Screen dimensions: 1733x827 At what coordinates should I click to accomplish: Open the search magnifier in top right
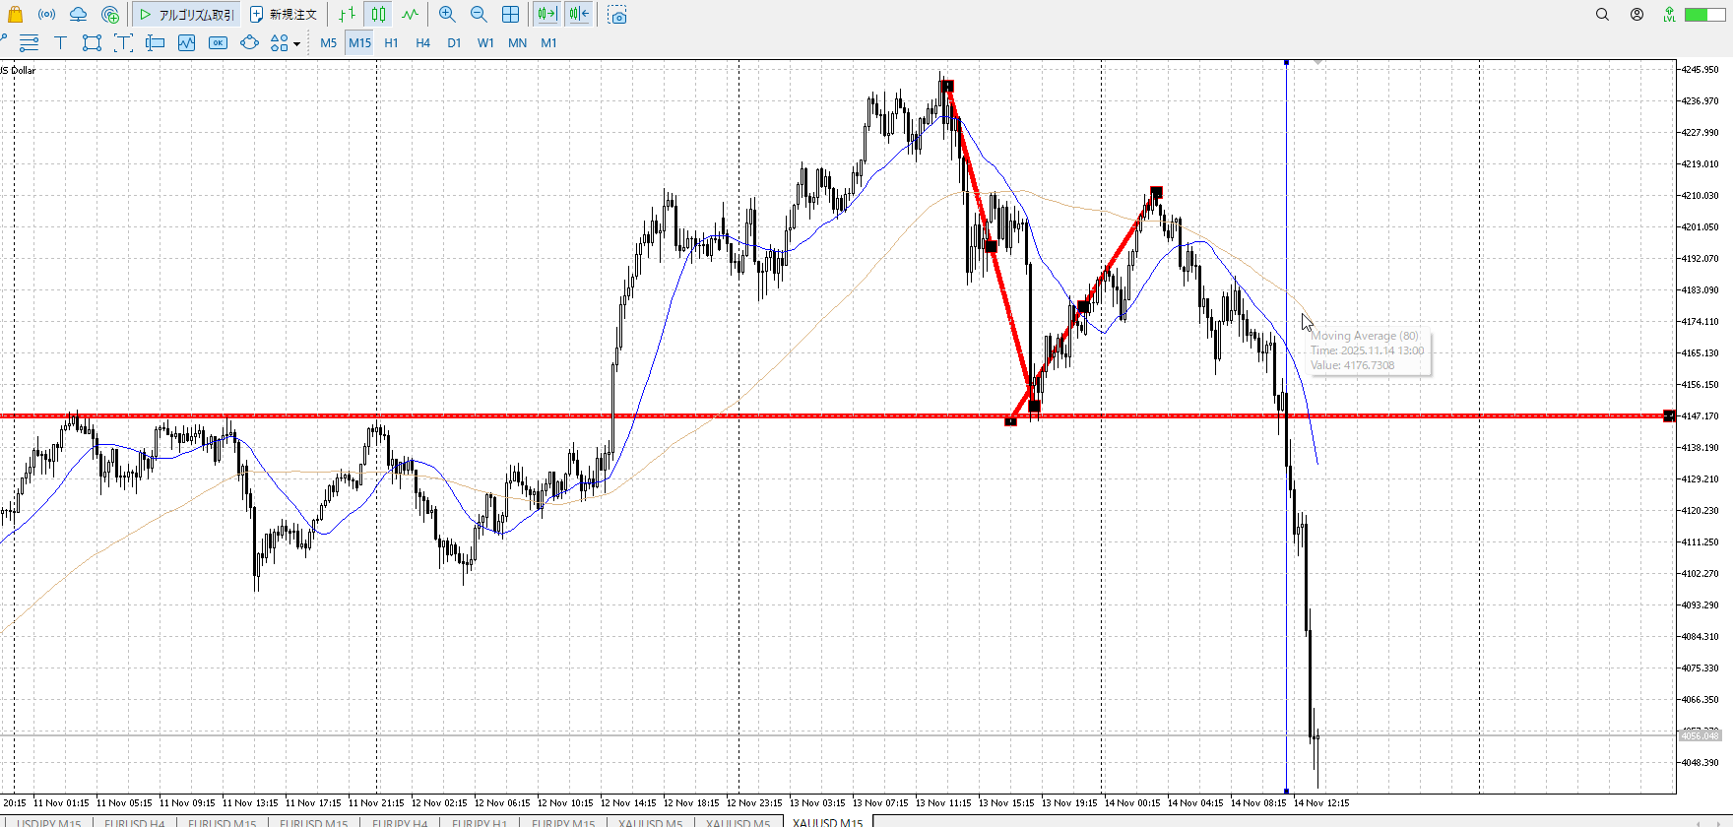(x=1602, y=15)
